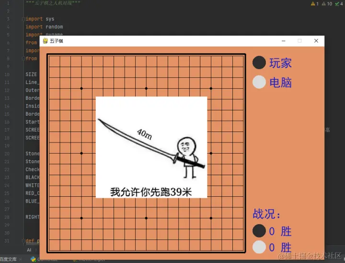Click the bottom-right star point on the board
345x263 pixels.
[x=211, y=218]
